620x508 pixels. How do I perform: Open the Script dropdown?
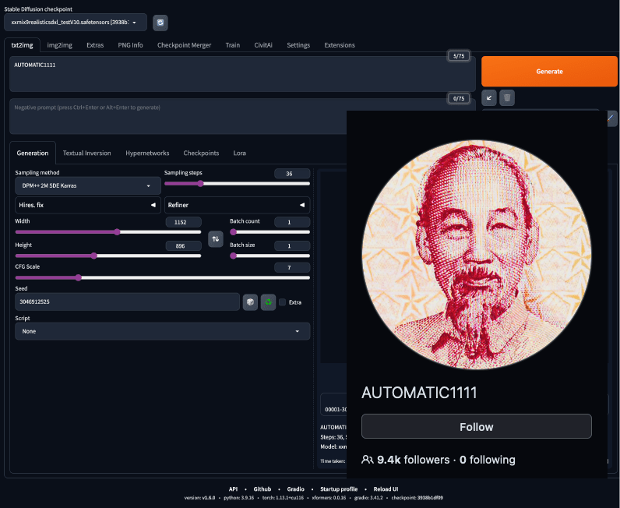162,331
